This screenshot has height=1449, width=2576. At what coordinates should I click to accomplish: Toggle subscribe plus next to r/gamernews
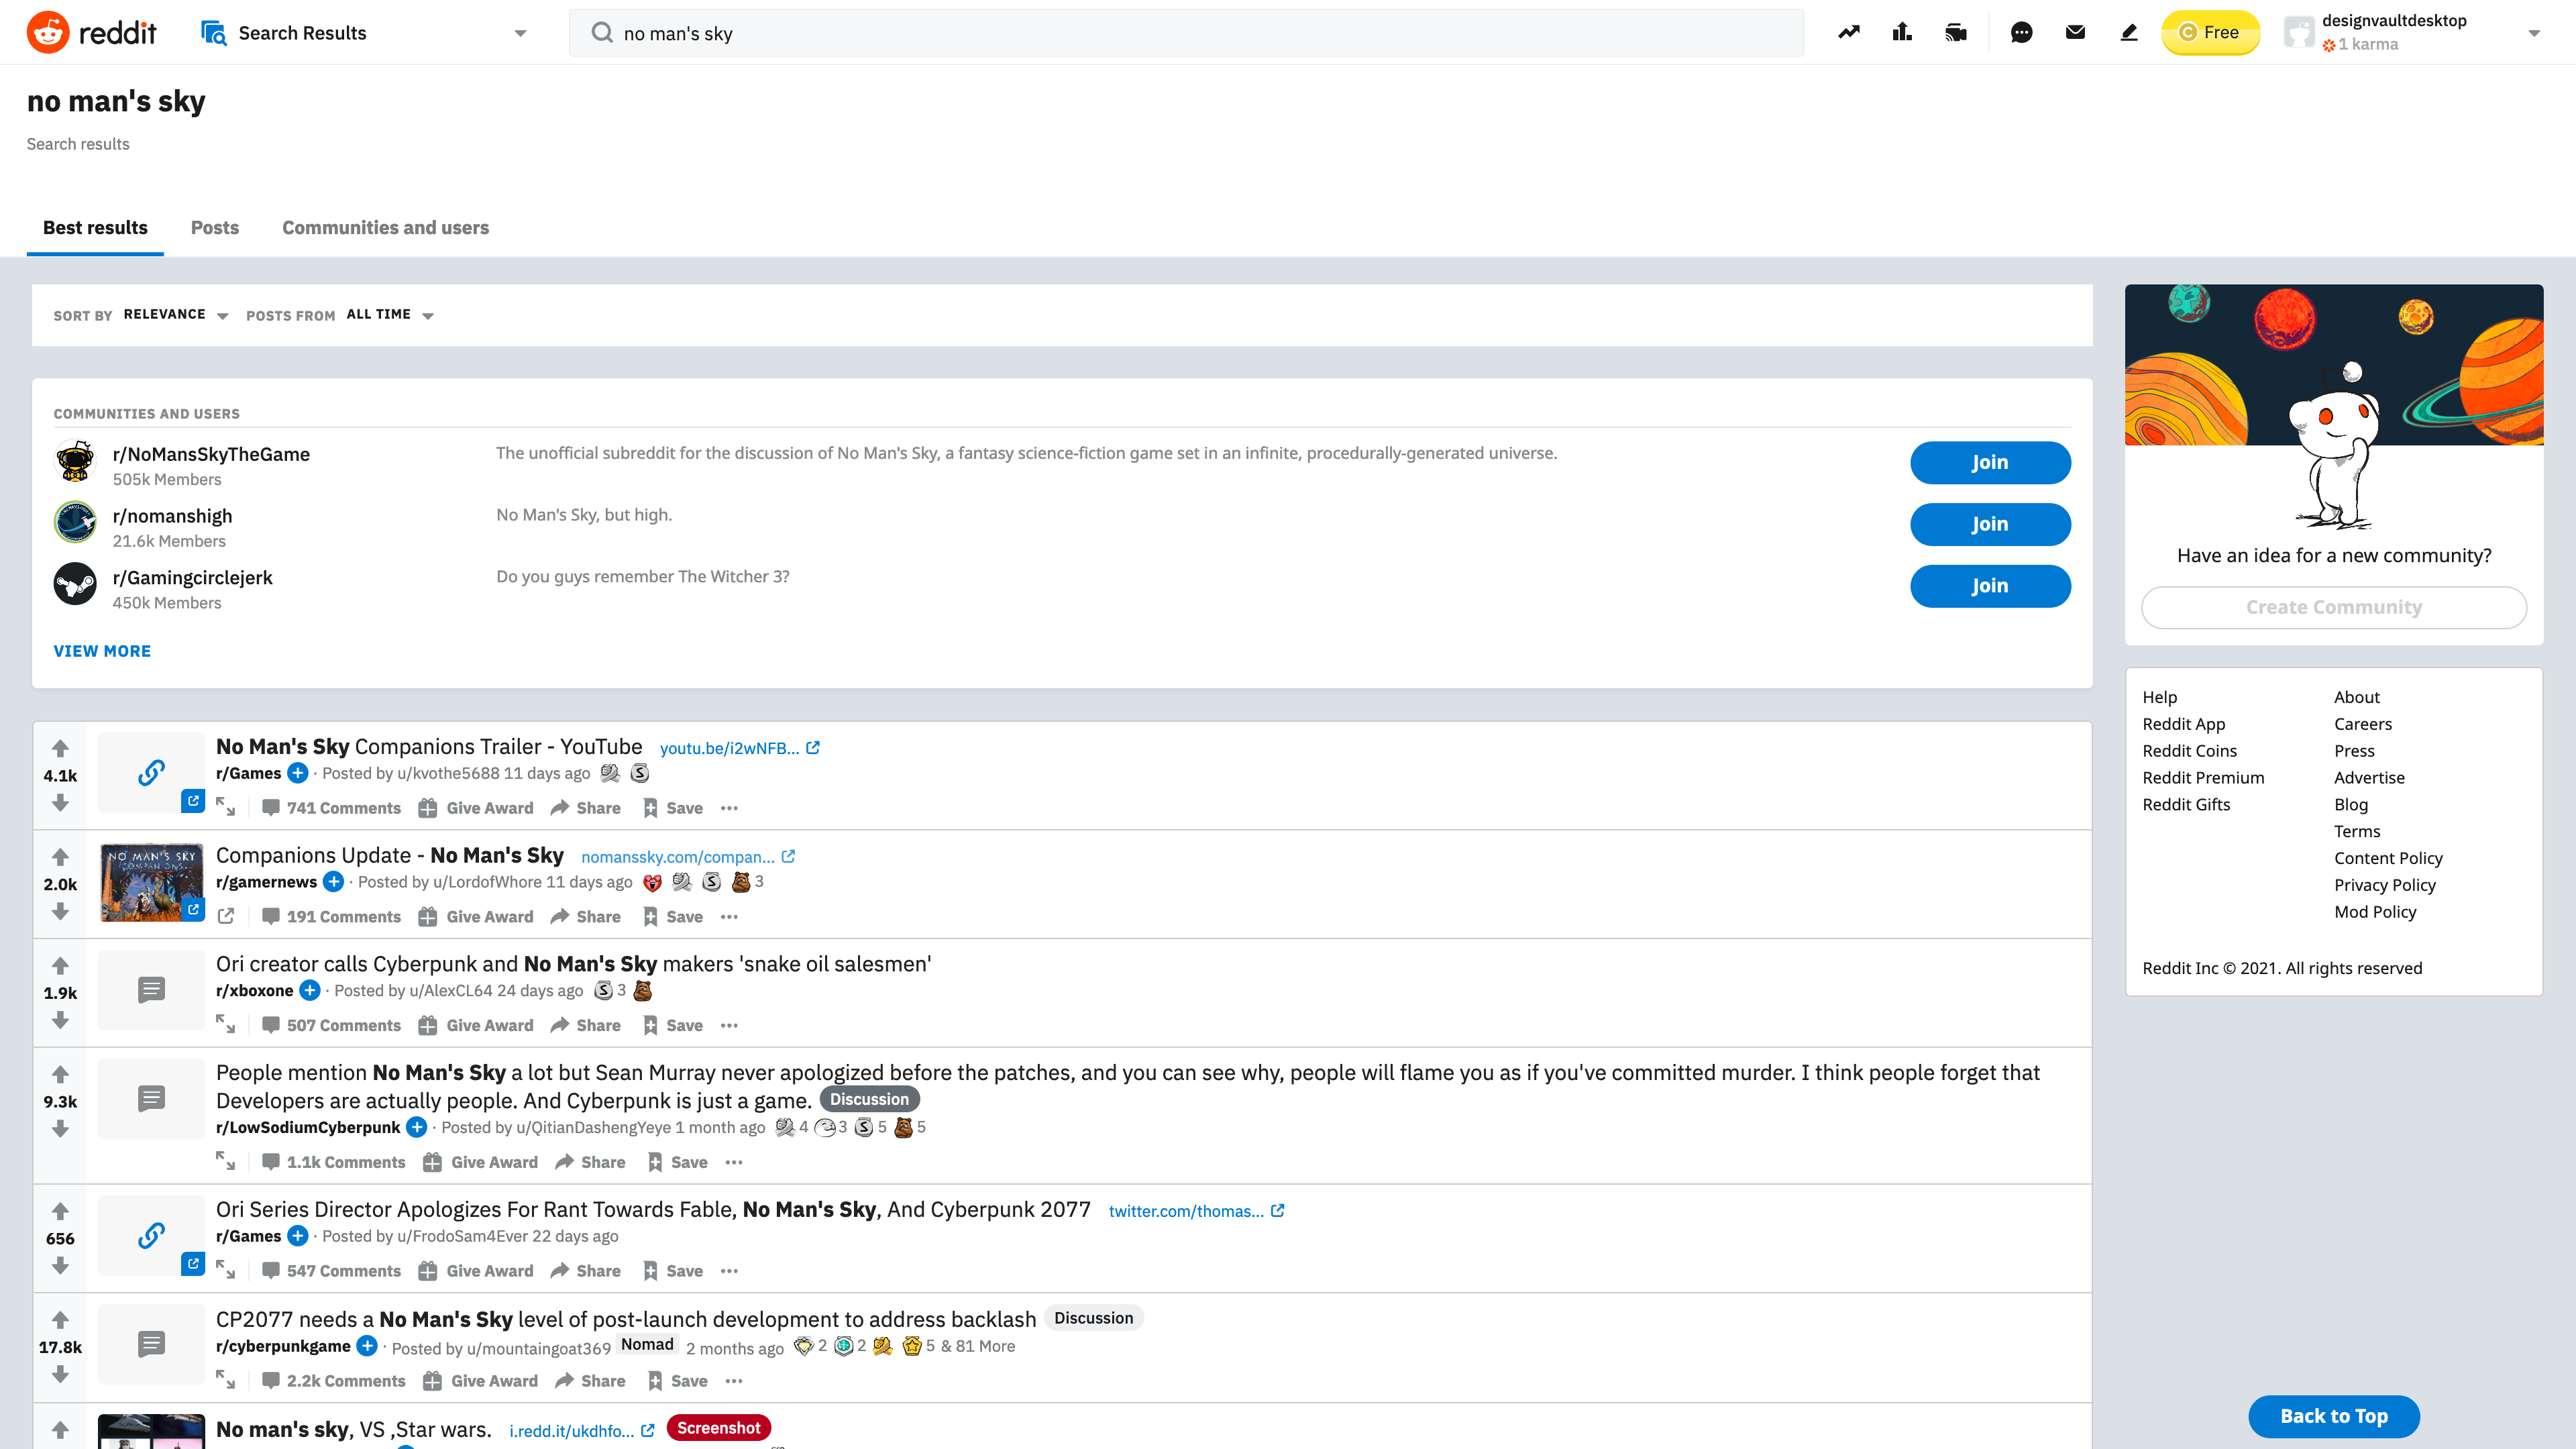point(334,882)
